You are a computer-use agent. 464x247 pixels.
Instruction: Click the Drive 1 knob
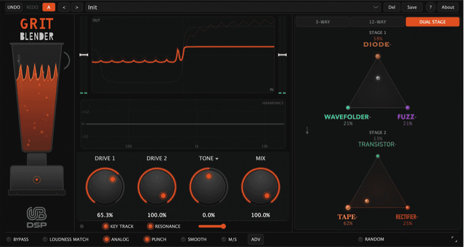pyautogui.click(x=105, y=187)
